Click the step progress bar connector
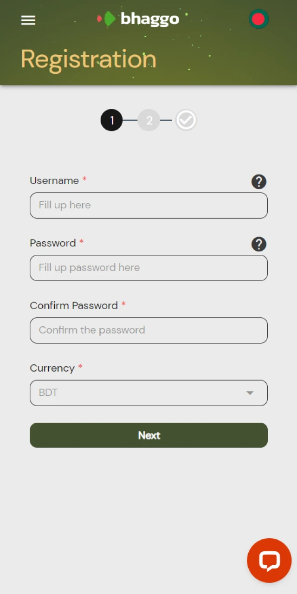The height and width of the screenshot is (594, 297). tap(130, 120)
